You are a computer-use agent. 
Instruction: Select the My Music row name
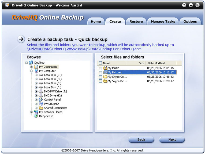(x=113, y=68)
